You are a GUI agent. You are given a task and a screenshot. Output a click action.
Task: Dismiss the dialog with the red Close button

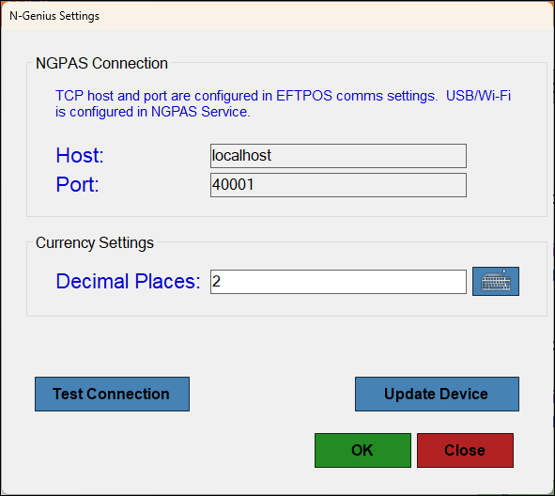[465, 450]
